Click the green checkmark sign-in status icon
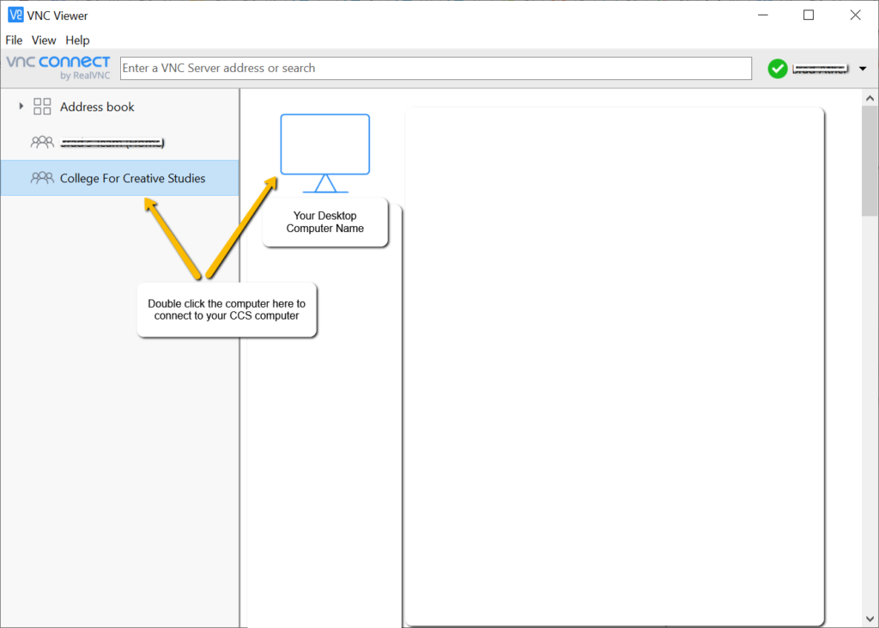Screen dimensions: 879x628 tap(778, 69)
